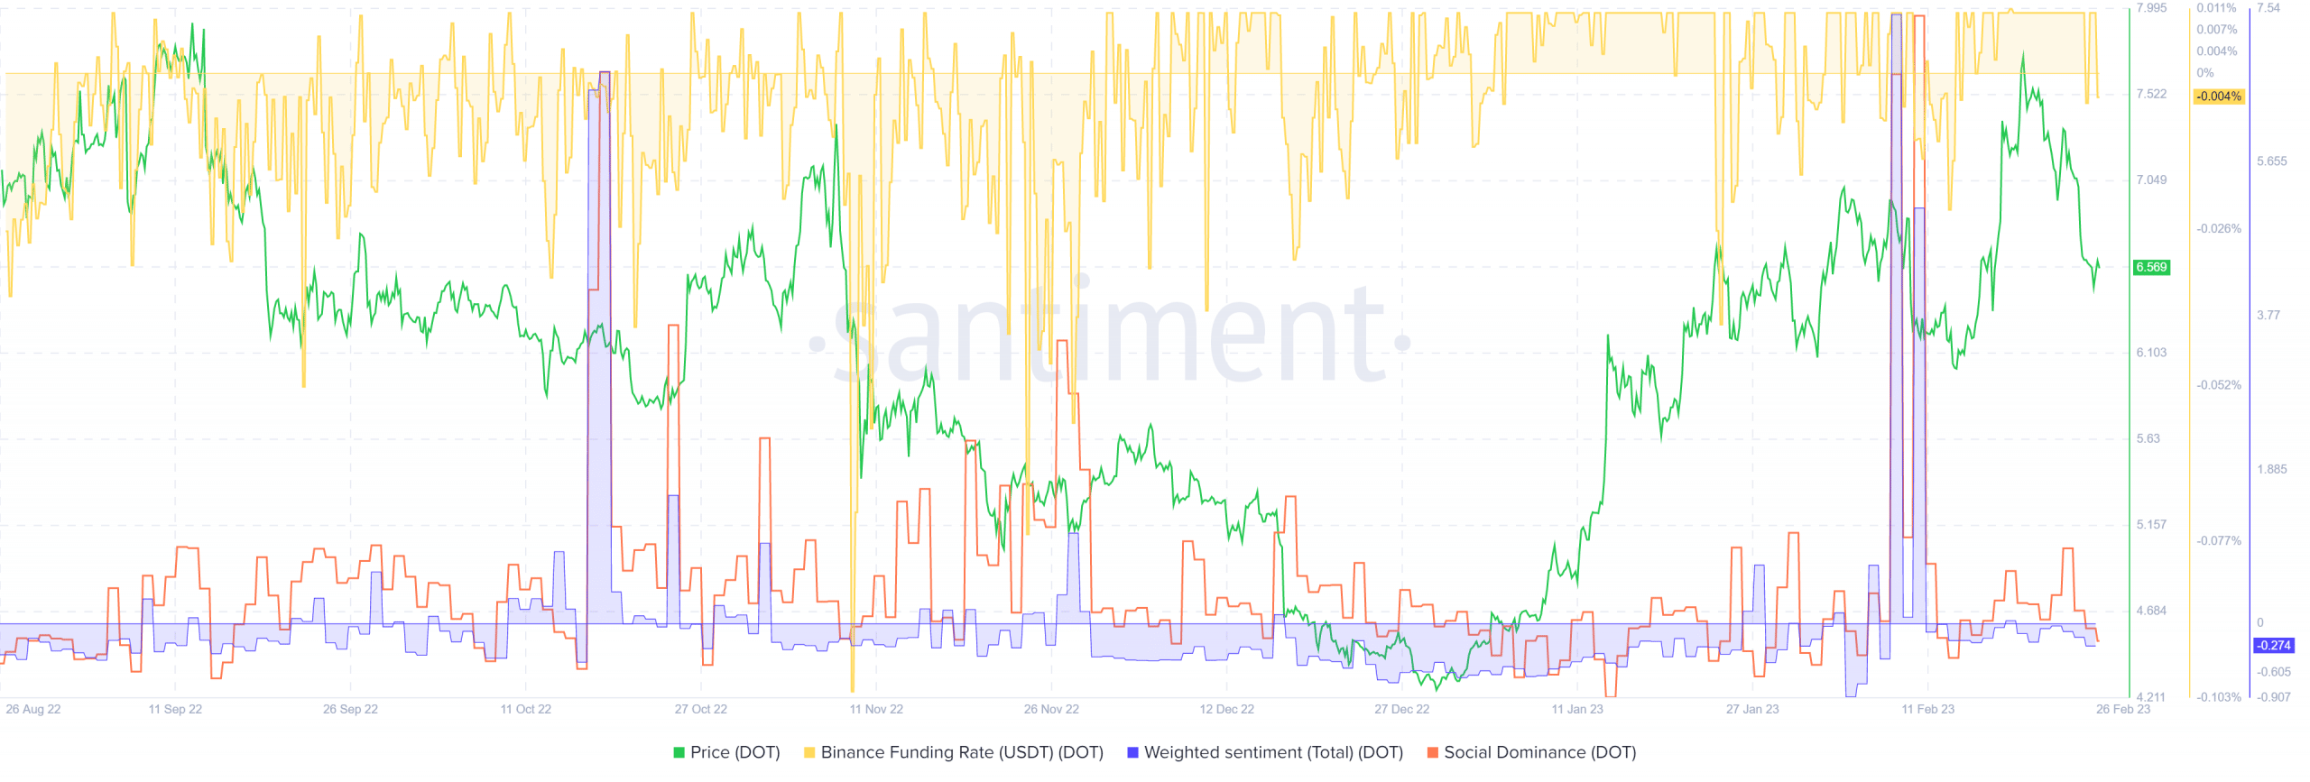
Task: Click the 11 Jan 23 date label
Action: click(1576, 709)
